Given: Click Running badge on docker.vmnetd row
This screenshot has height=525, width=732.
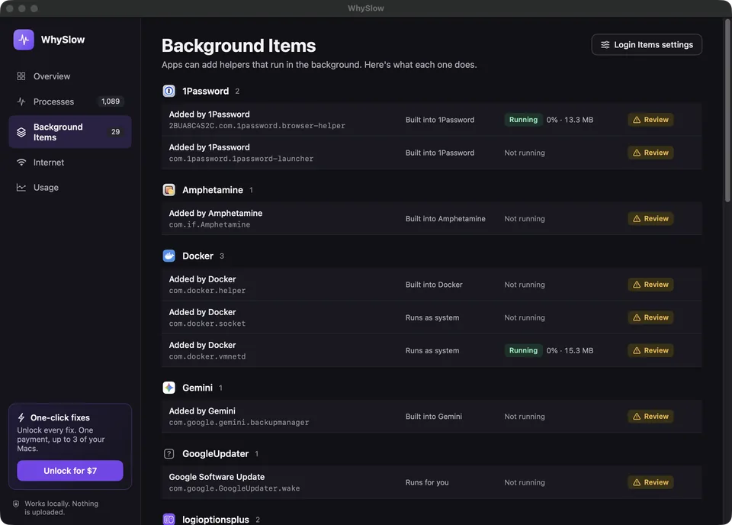Looking at the screenshot, I should click(523, 350).
